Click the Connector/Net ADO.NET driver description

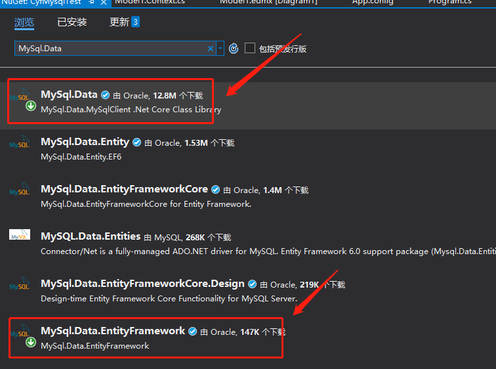point(268,251)
